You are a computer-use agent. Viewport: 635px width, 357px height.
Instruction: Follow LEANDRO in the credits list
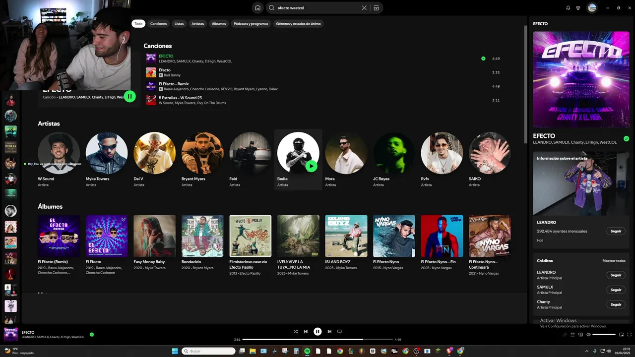click(x=616, y=275)
